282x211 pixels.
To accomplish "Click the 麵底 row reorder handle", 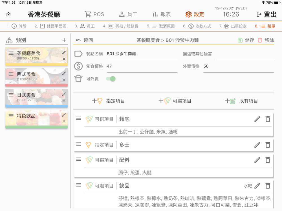I will [x=78, y=118].
